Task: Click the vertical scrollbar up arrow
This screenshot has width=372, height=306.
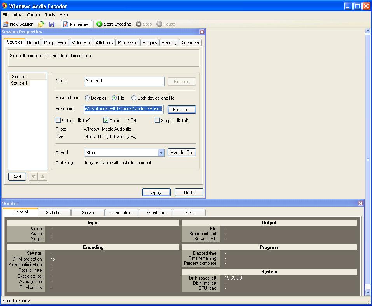Action: point(368,31)
